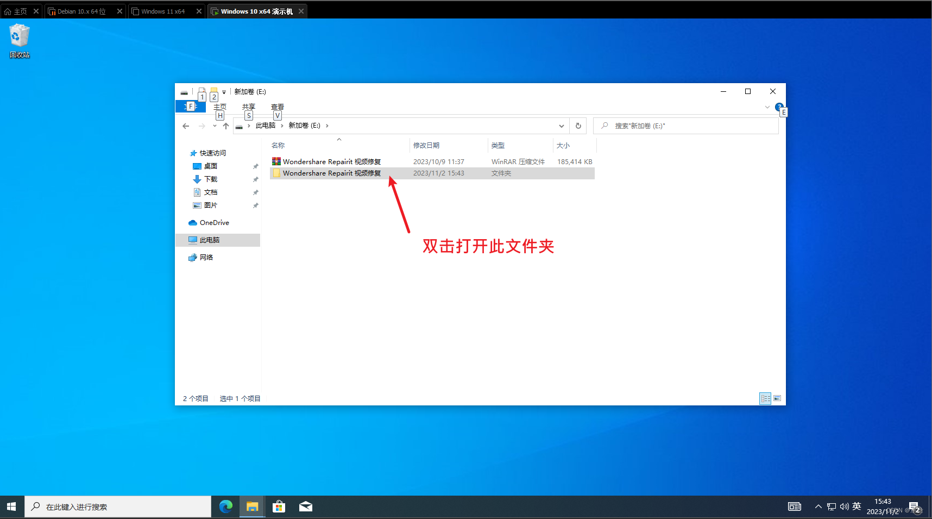
Task: Click 新加卷 (E:) in the address bar
Action: 304,126
